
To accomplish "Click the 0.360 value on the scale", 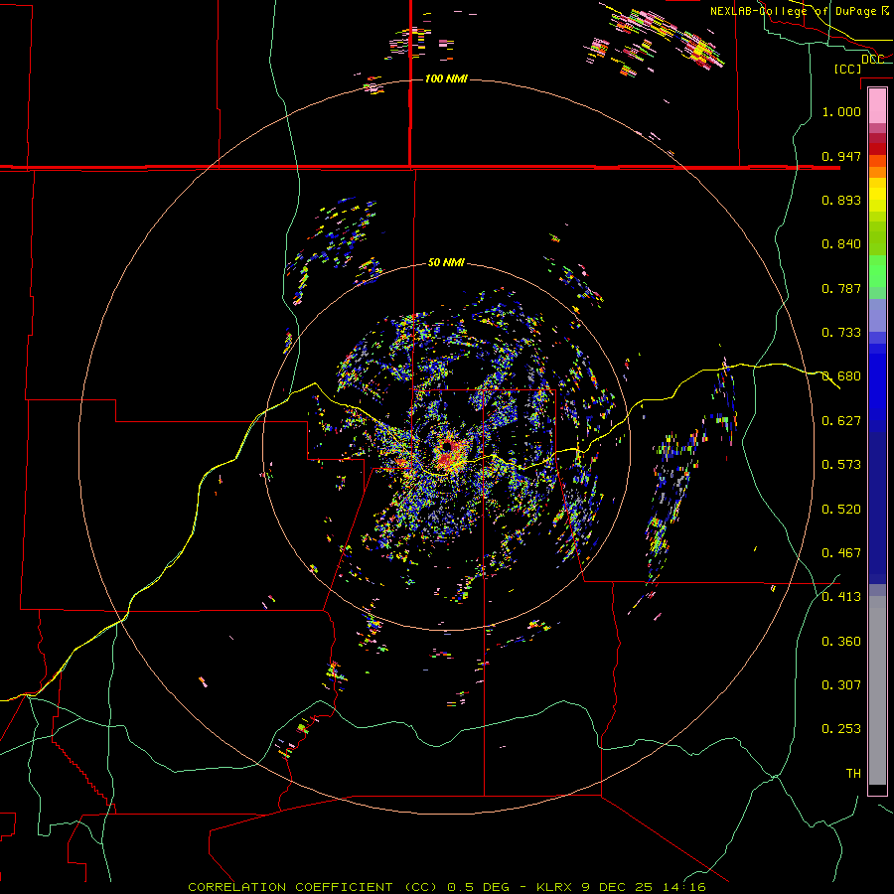I will [x=841, y=641].
